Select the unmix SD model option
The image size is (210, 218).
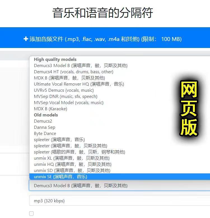pos(72,171)
